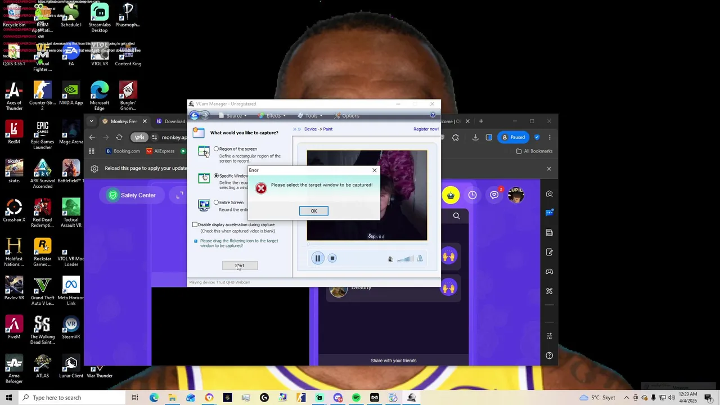Screen dimensions: 720x405
Task: Open the Tools dropdown menu in VCam
Action: click(x=311, y=116)
